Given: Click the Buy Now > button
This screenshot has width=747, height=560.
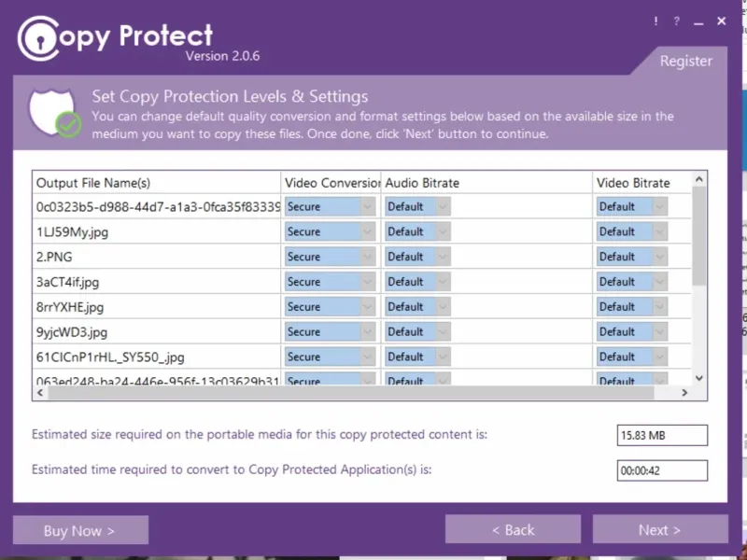Looking at the screenshot, I should click(80, 531).
